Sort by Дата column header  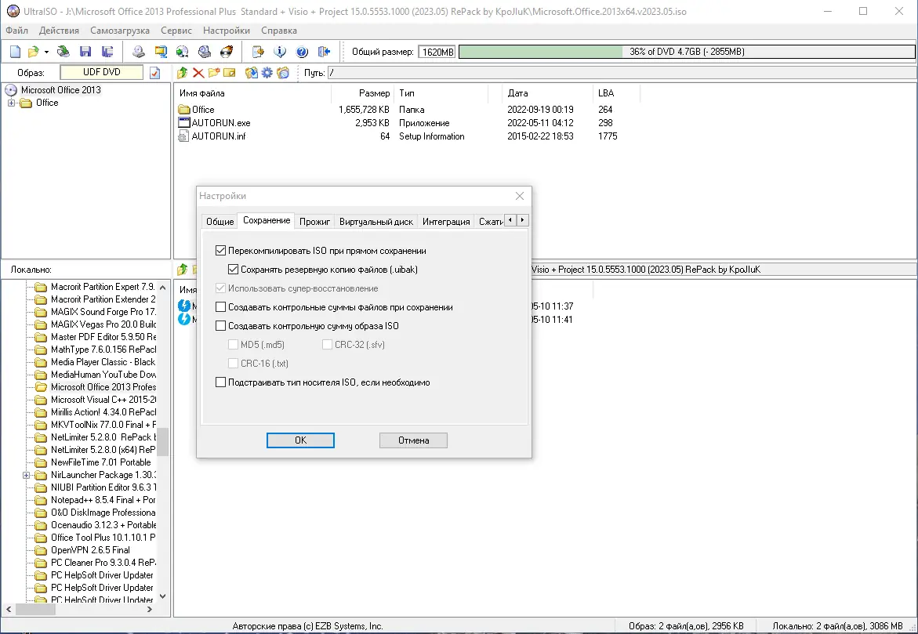pos(547,93)
